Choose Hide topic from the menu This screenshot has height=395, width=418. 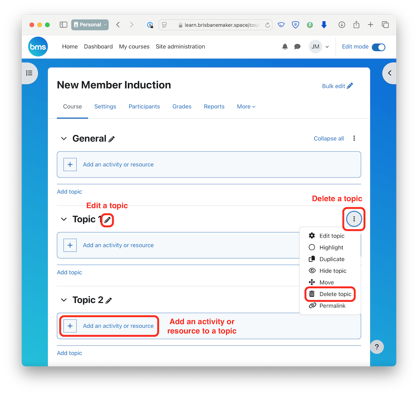click(332, 271)
